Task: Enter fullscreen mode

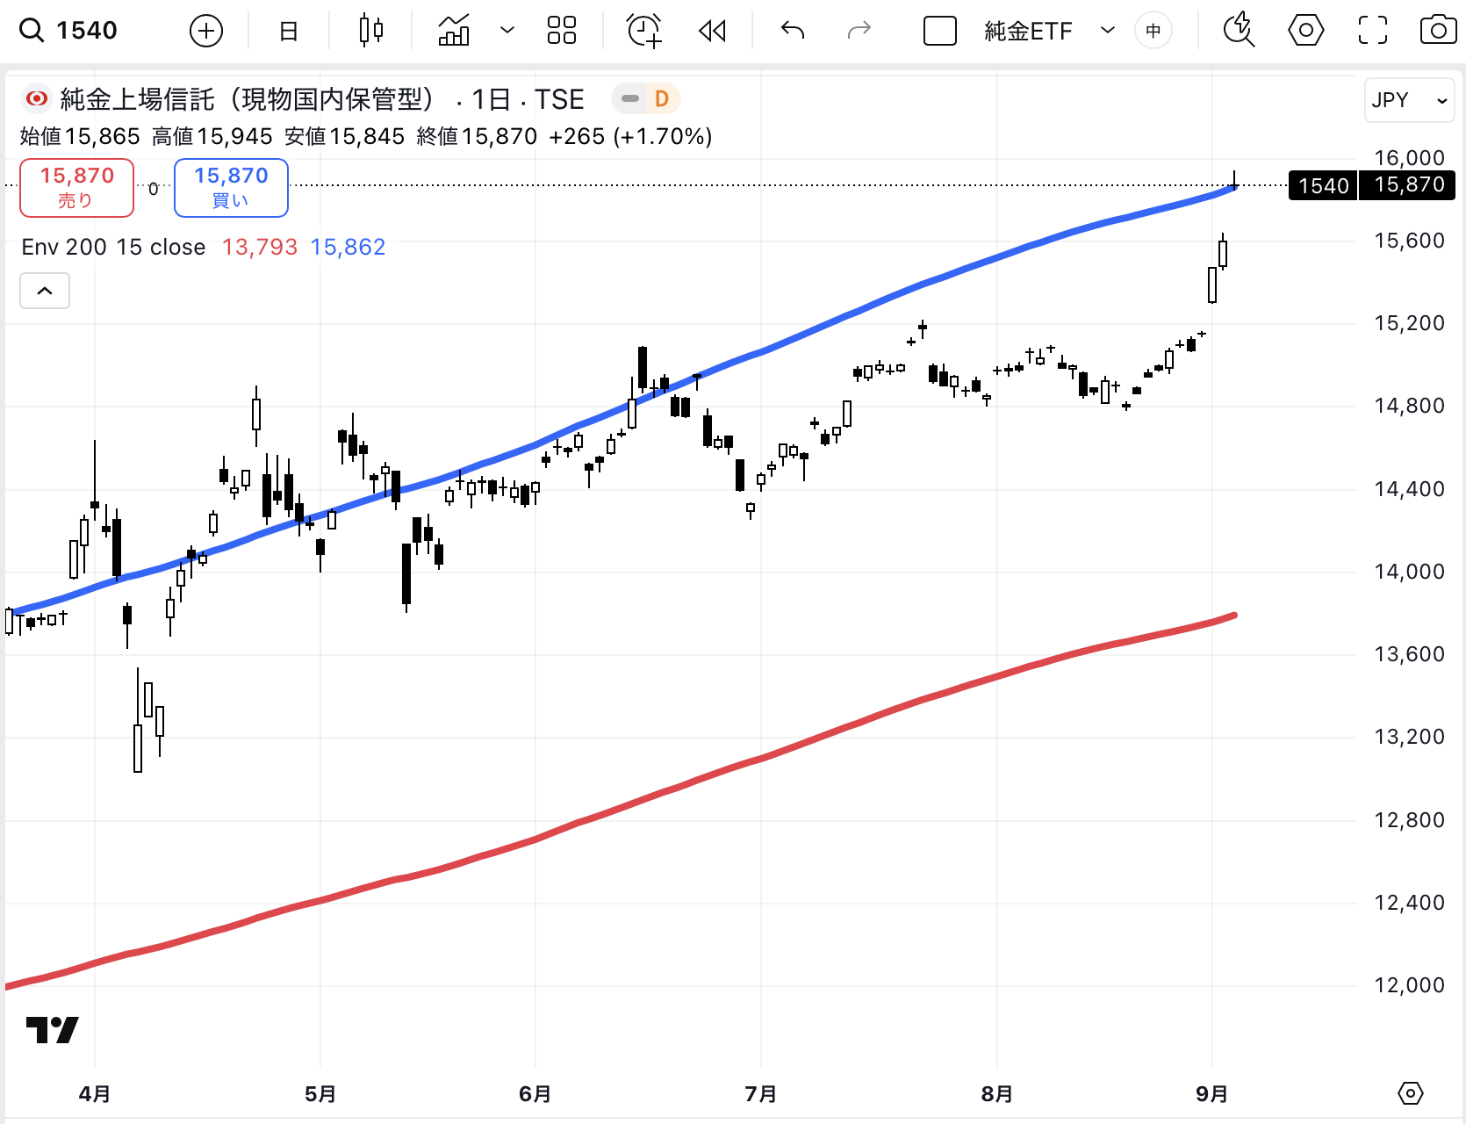Action: (x=1373, y=31)
